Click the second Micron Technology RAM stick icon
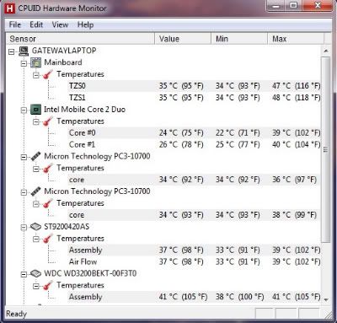 point(35,191)
